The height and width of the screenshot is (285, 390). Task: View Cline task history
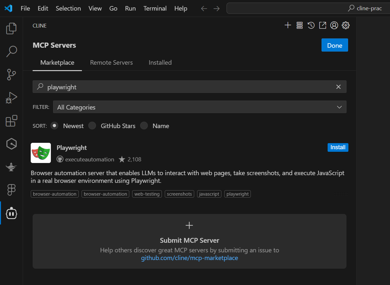coord(311,25)
